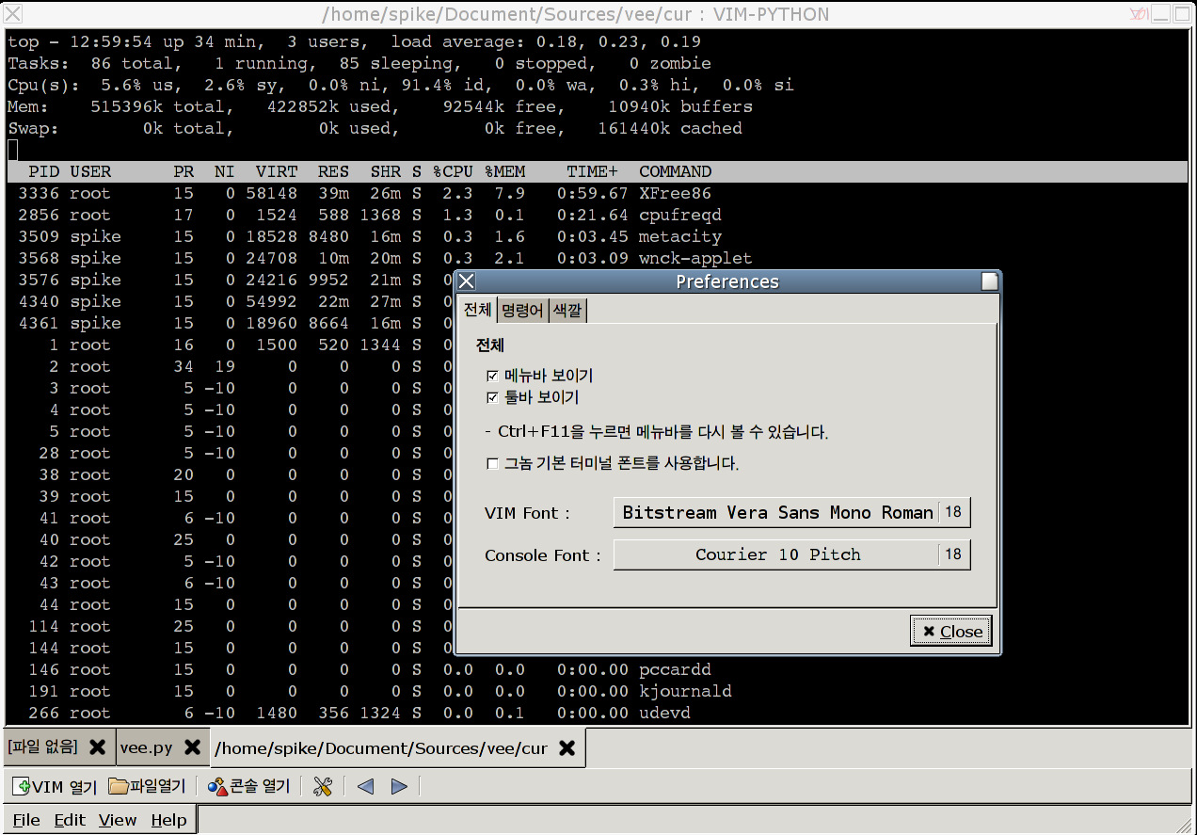
Task: Open preferences via the wrench-screwdriver icon
Action: [322, 786]
